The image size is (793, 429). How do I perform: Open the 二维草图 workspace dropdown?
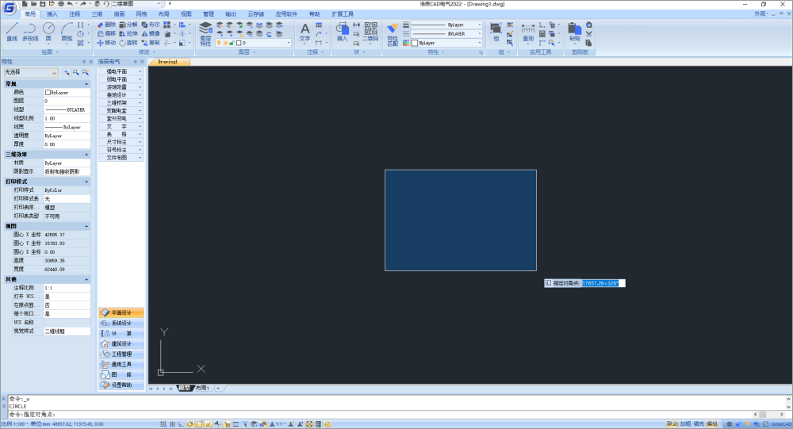pyautogui.click(x=136, y=4)
